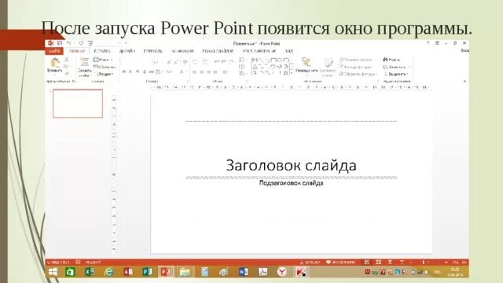Click the Copy icon below Cut
The width and height of the screenshot is (503, 283).
click(66, 66)
